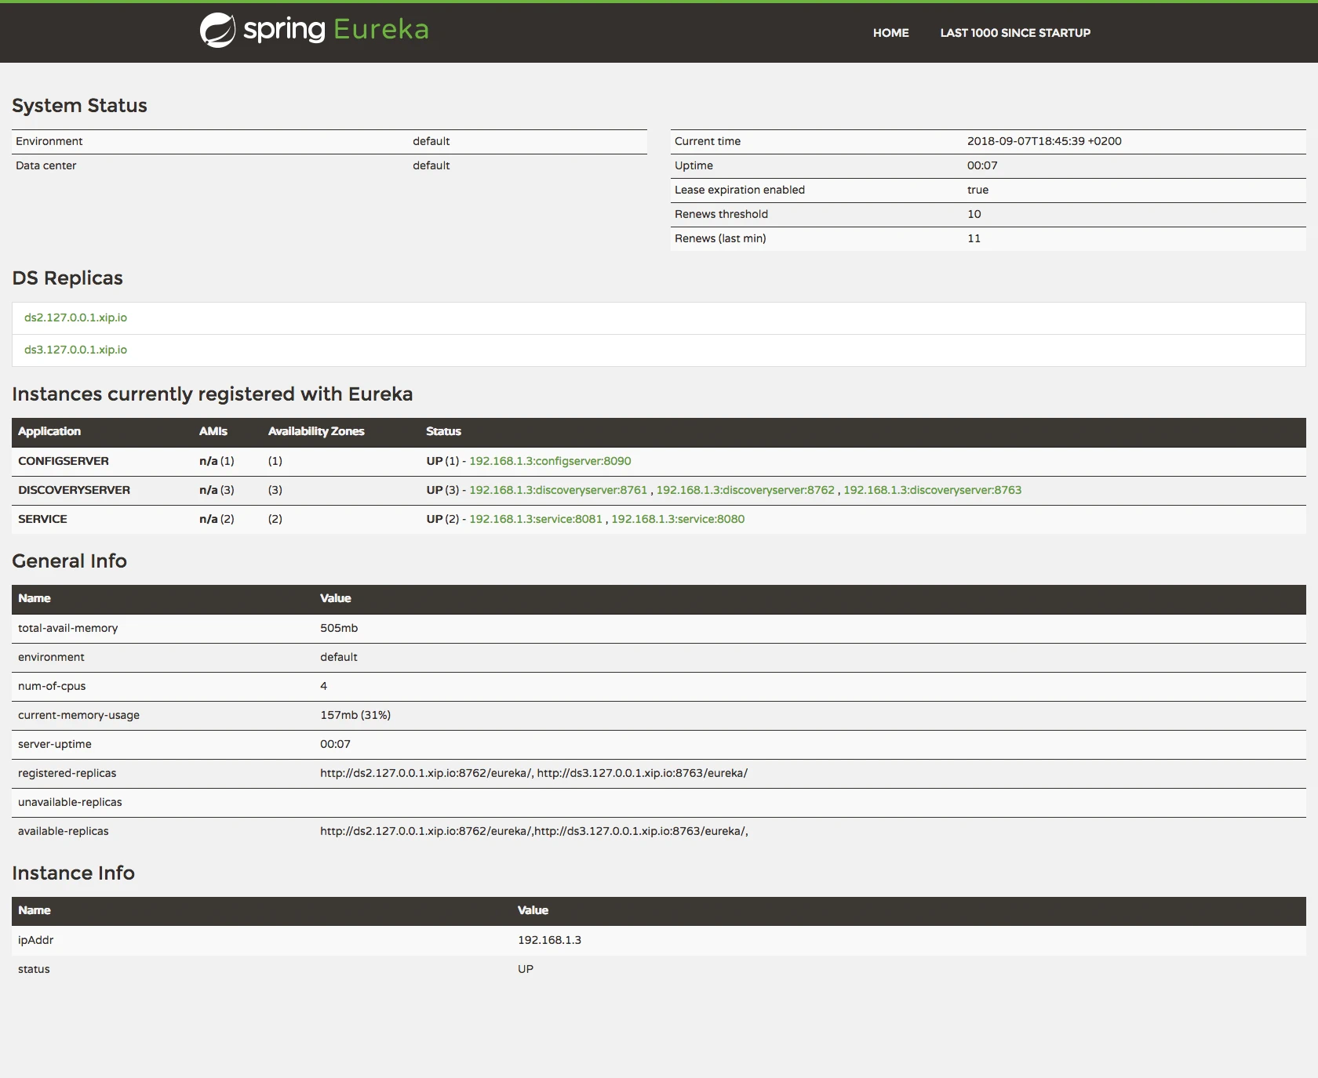Click the ipAddr value 192.168.1.3
This screenshot has height=1078, width=1318.
[549, 940]
